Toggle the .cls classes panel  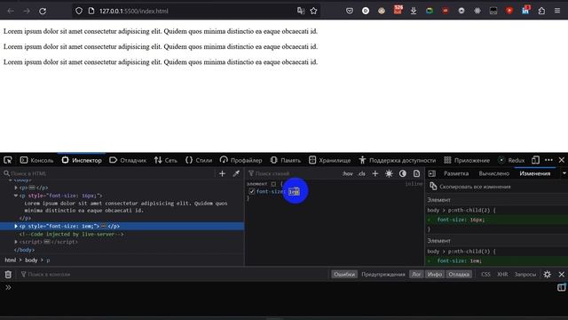click(x=362, y=173)
